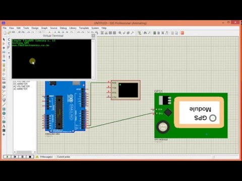Select the selection arrow tool
Screen dimensions: 242x181
pyautogui.click(x=4, y=39)
